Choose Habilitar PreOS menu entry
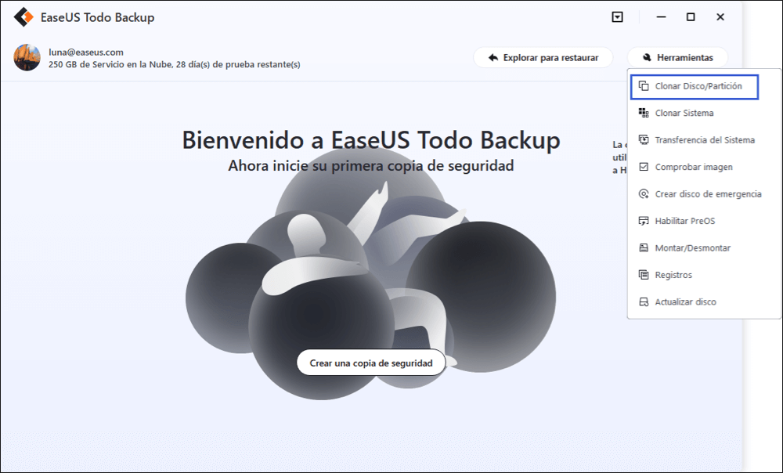 pyautogui.click(x=704, y=221)
